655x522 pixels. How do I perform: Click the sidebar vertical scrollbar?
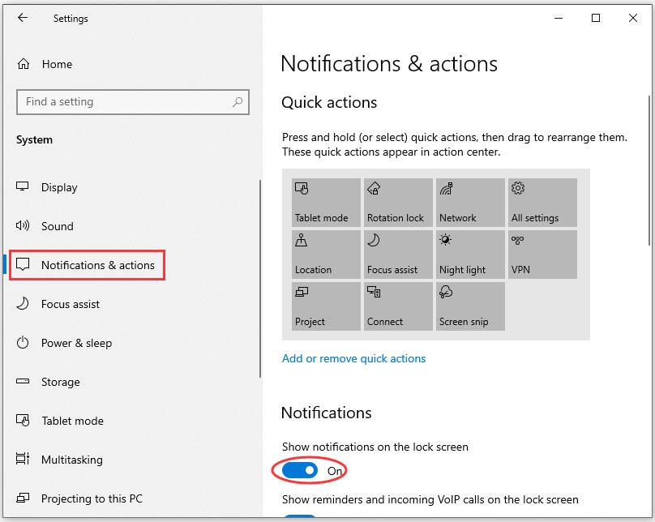(260, 279)
